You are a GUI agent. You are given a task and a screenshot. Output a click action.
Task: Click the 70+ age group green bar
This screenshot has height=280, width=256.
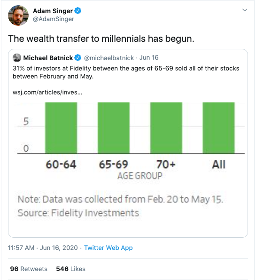(x=166, y=128)
